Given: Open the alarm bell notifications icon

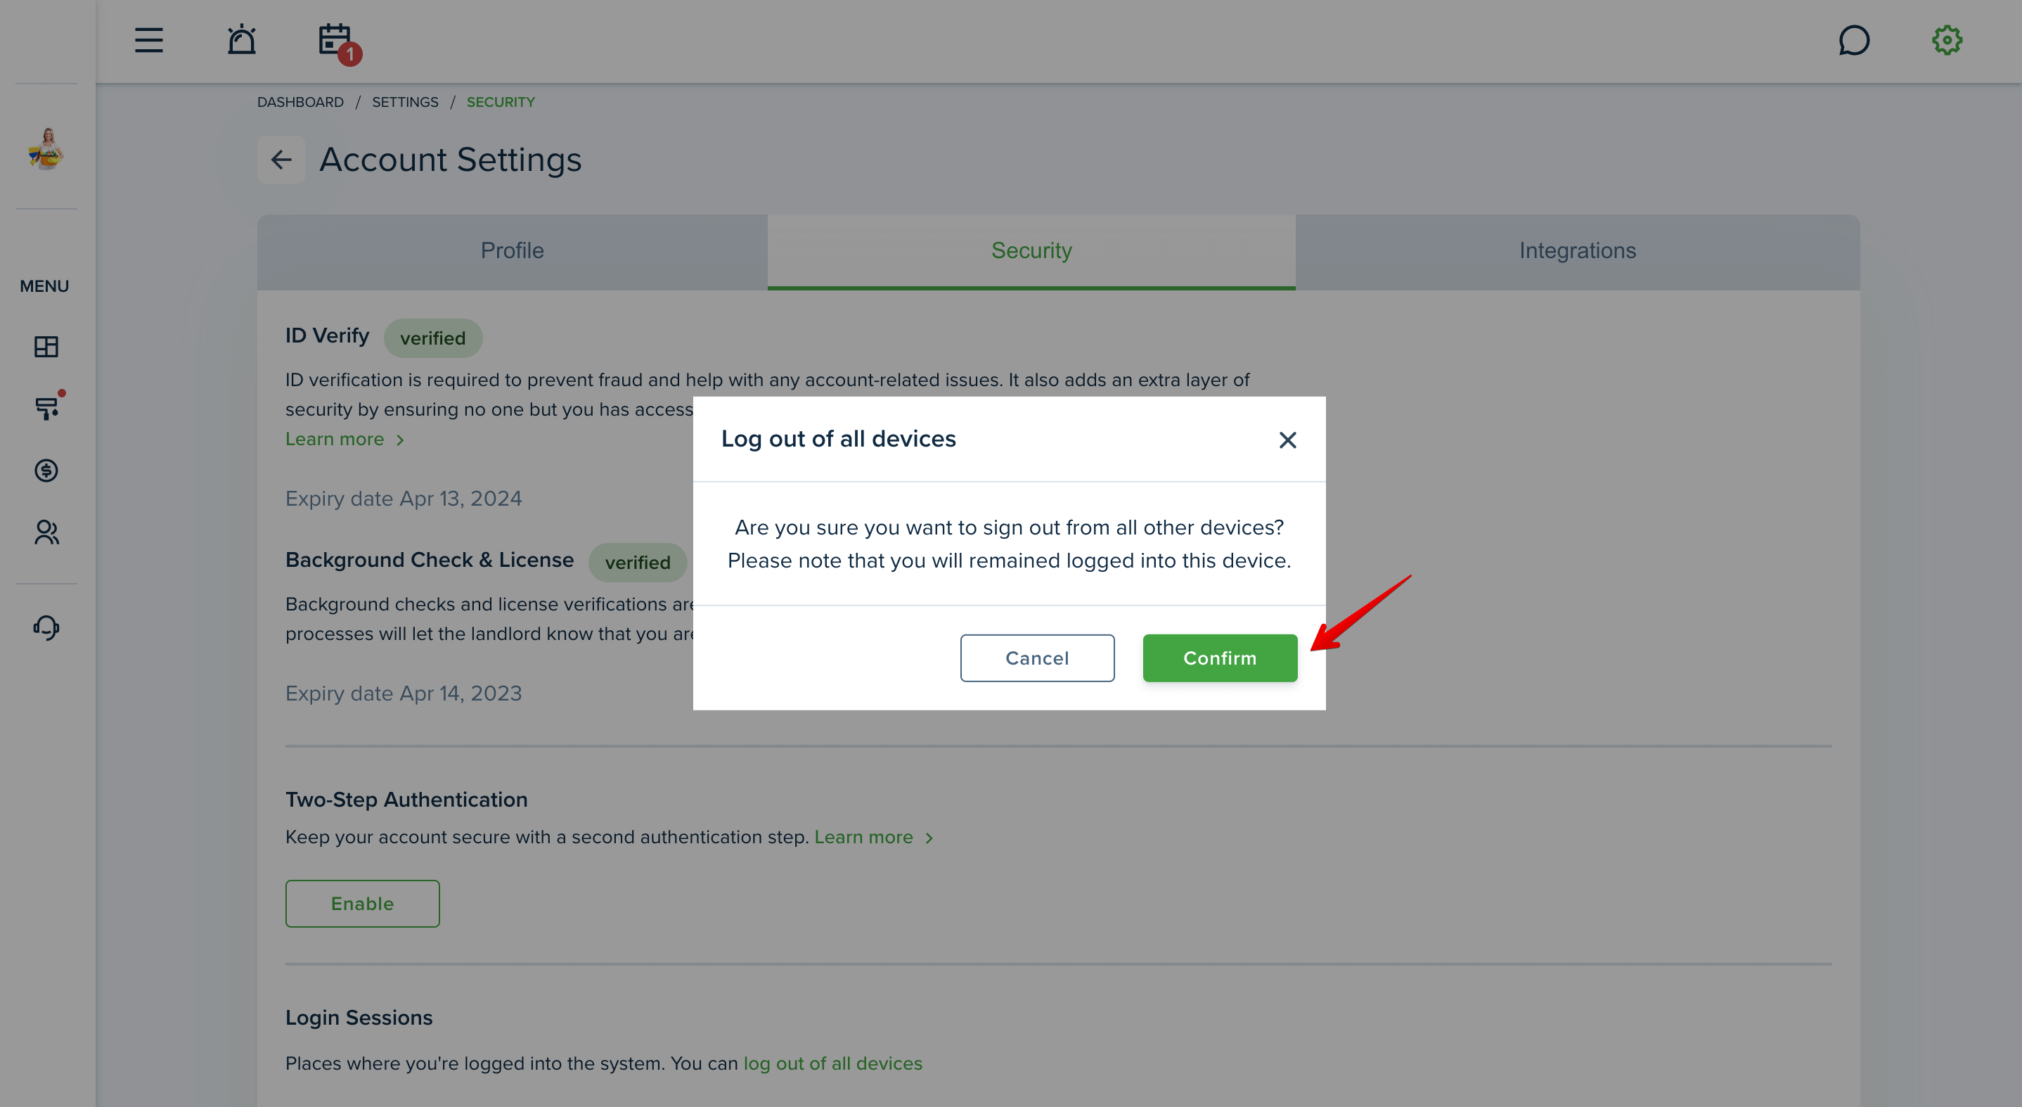Looking at the screenshot, I should click(242, 39).
